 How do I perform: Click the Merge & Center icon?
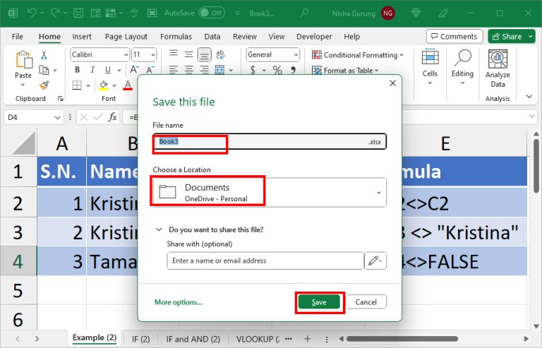220,70
